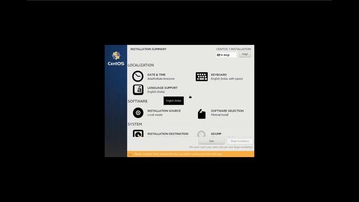This screenshot has width=359, height=202.
Task: Open the DATE & TIME settings label
Action: (x=157, y=75)
